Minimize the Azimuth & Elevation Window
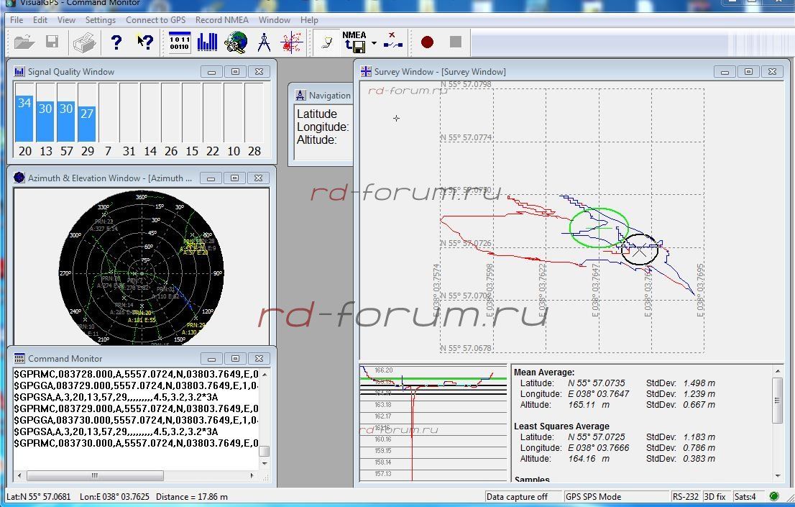Viewport: 795px width, 507px height. click(x=211, y=178)
